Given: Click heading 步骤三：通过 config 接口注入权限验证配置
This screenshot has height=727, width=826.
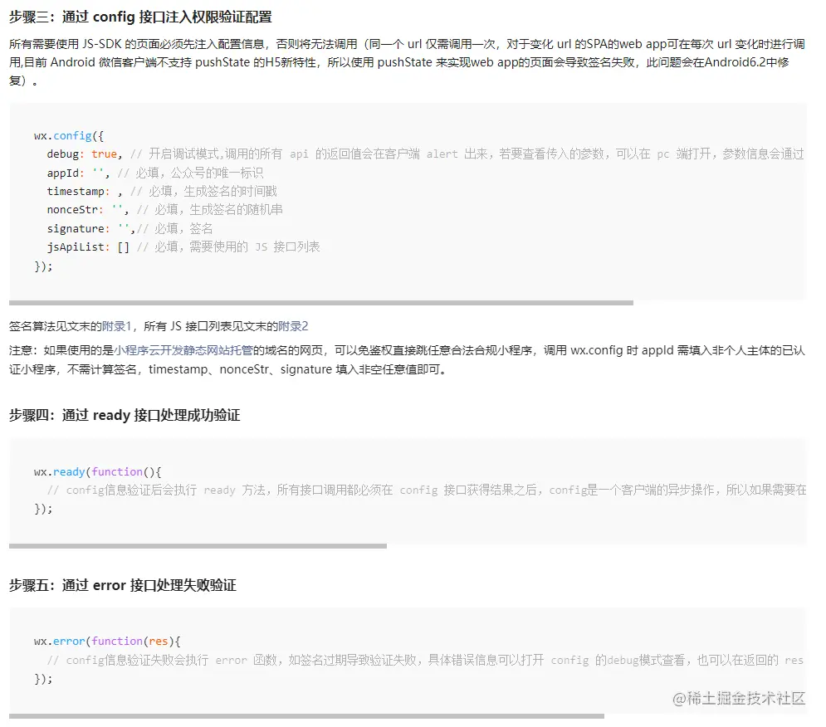Looking at the screenshot, I should point(140,17).
